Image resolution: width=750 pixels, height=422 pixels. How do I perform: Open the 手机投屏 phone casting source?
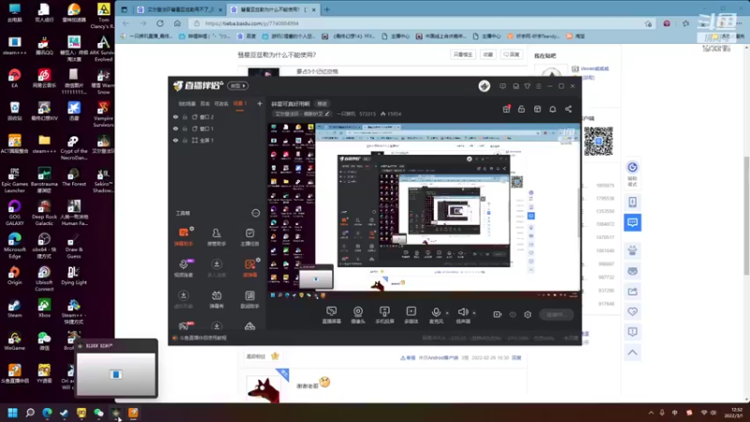coord(384,315)
